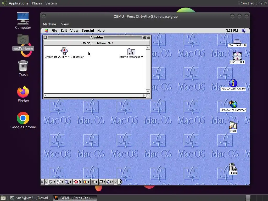This screenshot has height=201, width=268.
Task: Select the Mac OS 8.1 CD icon
Action: [237, 56]
